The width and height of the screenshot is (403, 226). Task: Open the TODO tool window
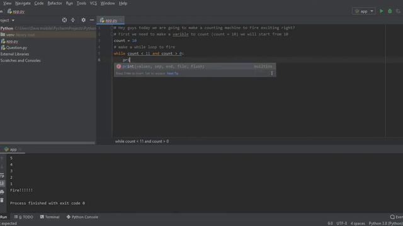[x=24, y=217]
